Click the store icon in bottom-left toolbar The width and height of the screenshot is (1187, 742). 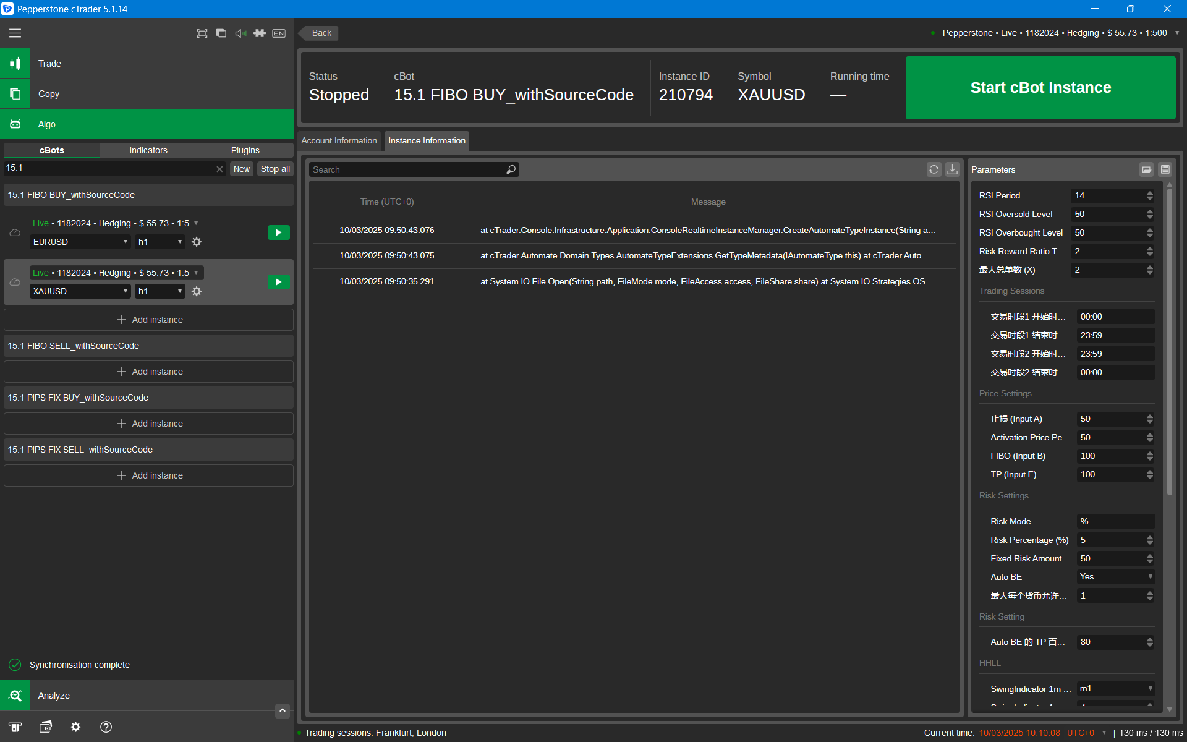15,727
